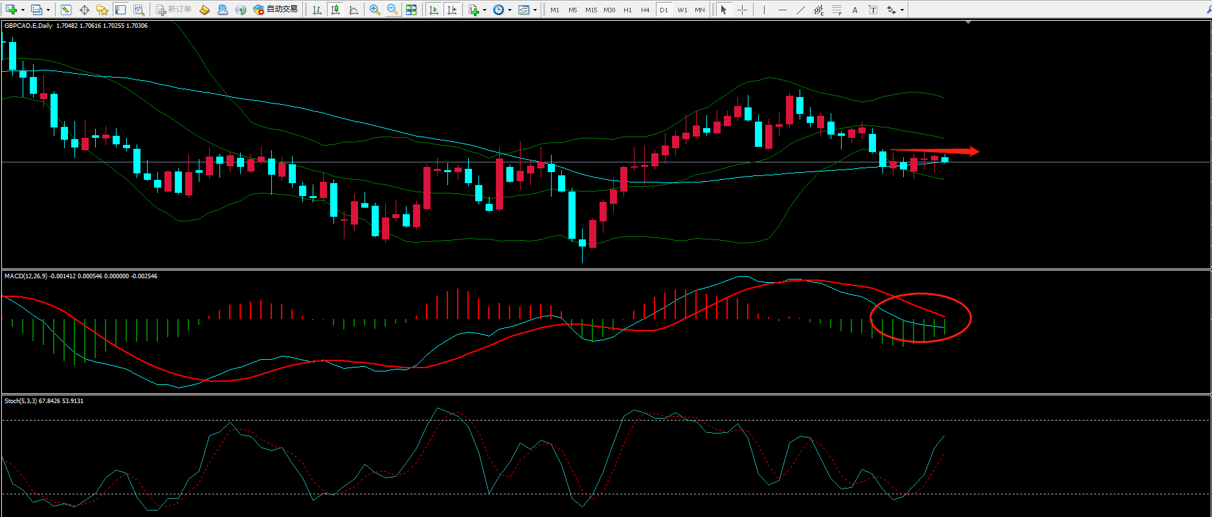Click the chart shift marker triangle

(x=968, y=23)
